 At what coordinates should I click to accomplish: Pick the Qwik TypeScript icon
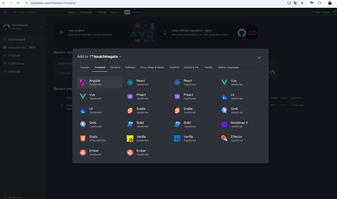click(83, 124)
